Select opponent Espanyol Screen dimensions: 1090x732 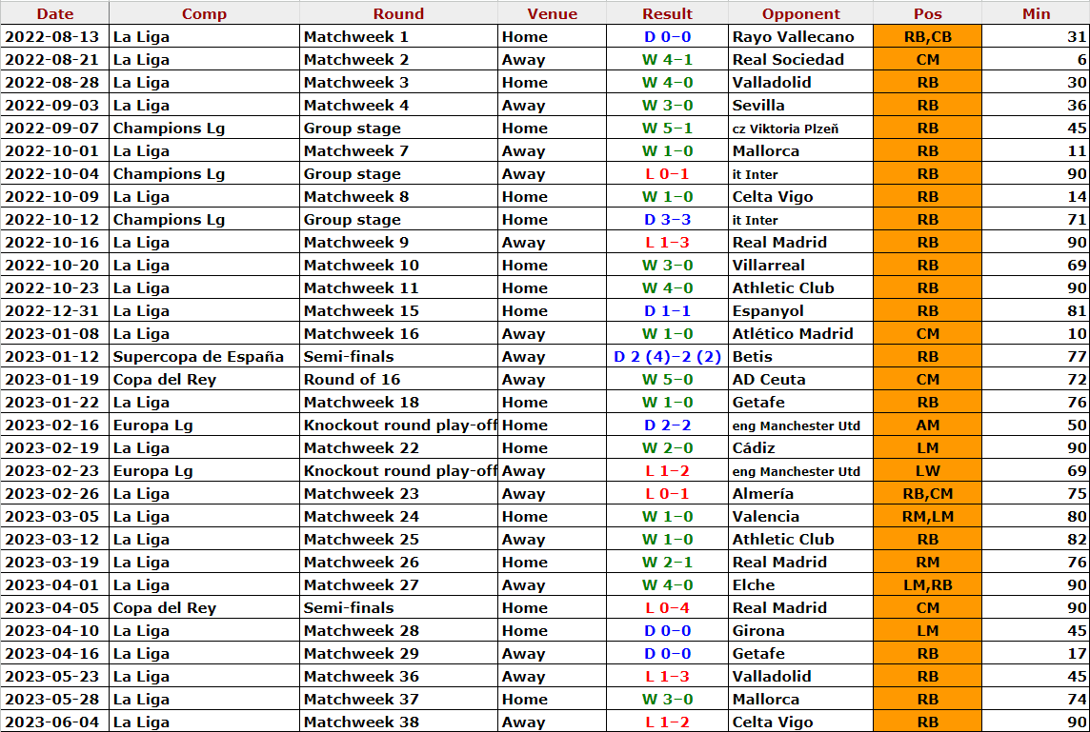click(800, 310)
